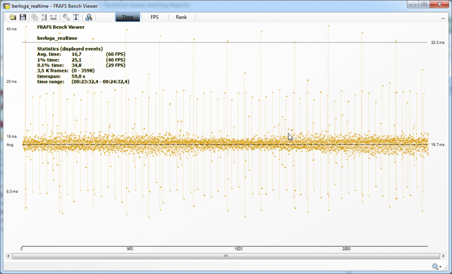Expand the zoom dropdown arrow
Image resolution: width=452 pixels, height=274 pixels.
pyautogui.click(x=440, y=267)
